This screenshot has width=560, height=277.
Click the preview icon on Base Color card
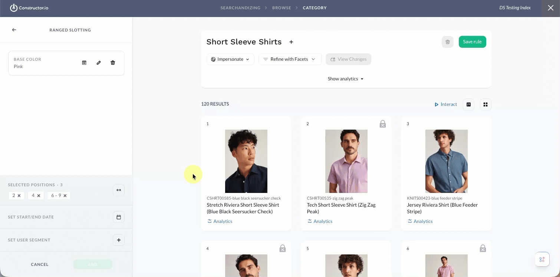(x=84, y=63)
